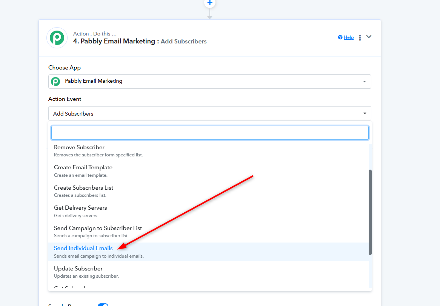
Task: Open the Choose App dropdown
Action: pos(209,82)
